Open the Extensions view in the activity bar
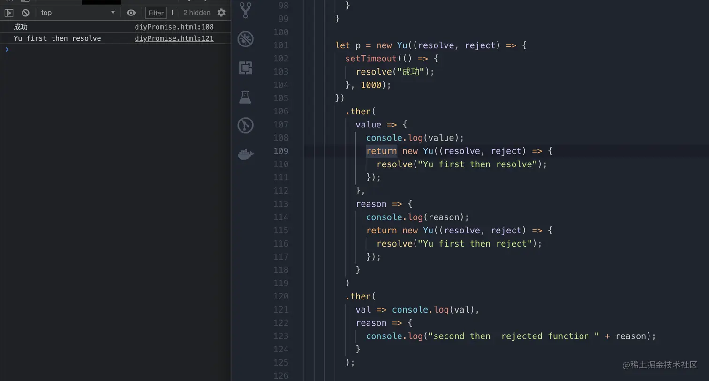Viewport: 709px width, 381px height. [x=245, y=68]
